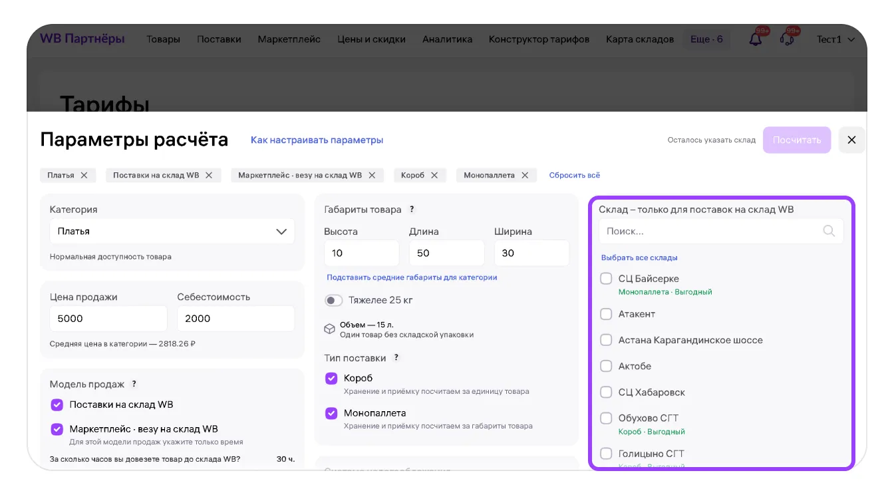Remove the Платья filter chip
The height and width of the screenshot is (495, 894).
click(84, 175)
